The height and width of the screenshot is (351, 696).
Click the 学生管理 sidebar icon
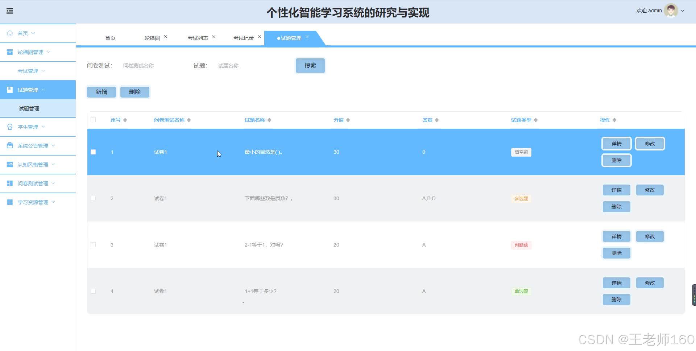pyautogui.click(x=10, y=127)
